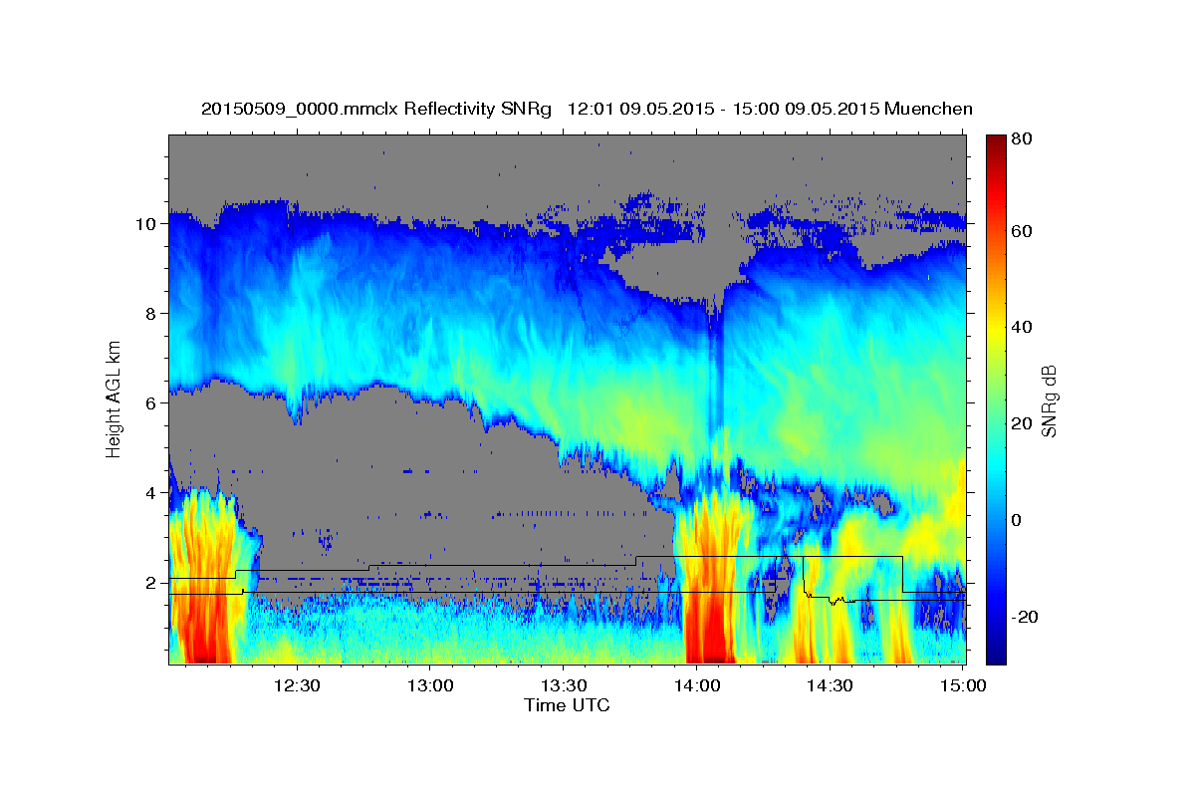Image resolution: width=1195 pixels, height=797 pixels.
Task: Click the height axis label 4
Action: [x=153, y=493]
